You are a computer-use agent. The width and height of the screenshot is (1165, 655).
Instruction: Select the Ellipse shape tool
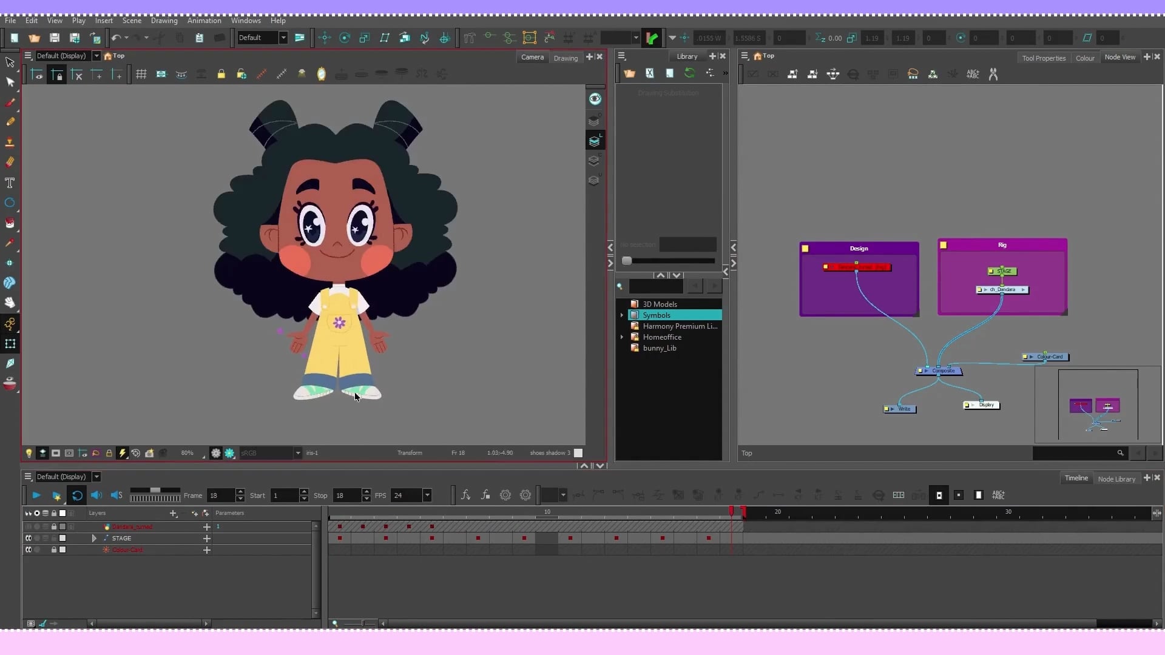point(10,203)
